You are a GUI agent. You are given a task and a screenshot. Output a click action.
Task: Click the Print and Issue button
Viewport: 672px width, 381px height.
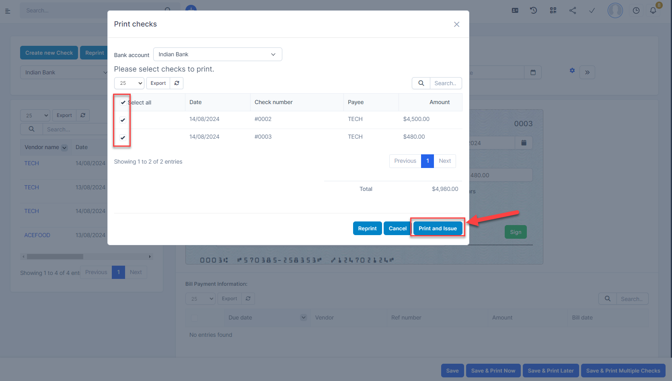(438, 228)
